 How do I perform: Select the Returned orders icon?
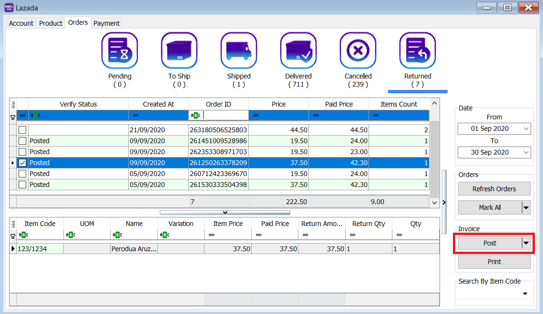pyautogui.click(x=418, y=51)
